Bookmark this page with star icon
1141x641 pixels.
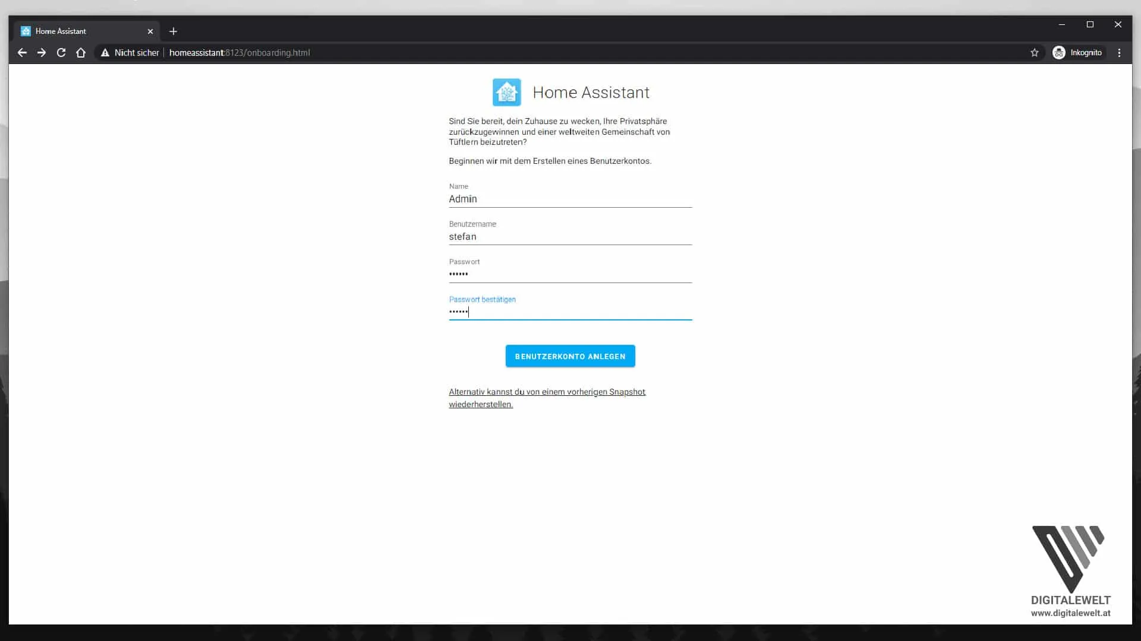[x=1035, y=53]
